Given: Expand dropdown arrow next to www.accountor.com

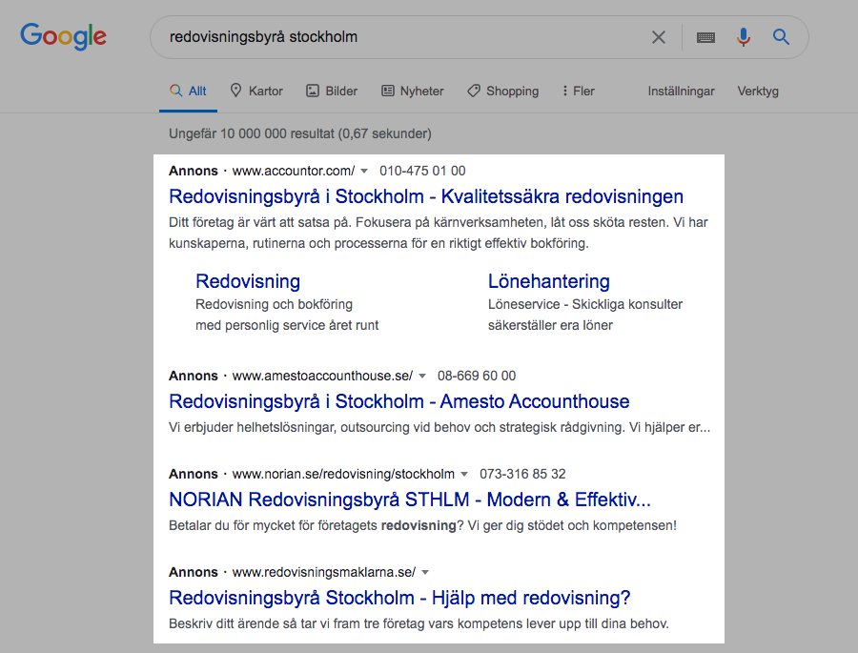Looking at the screenshot, I should coord(364,172).
